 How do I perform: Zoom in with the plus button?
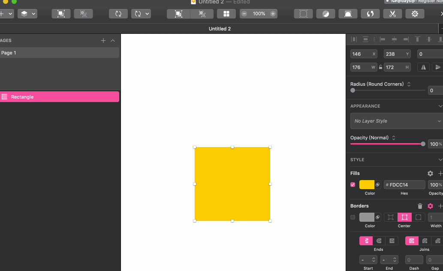click(273, 14)
